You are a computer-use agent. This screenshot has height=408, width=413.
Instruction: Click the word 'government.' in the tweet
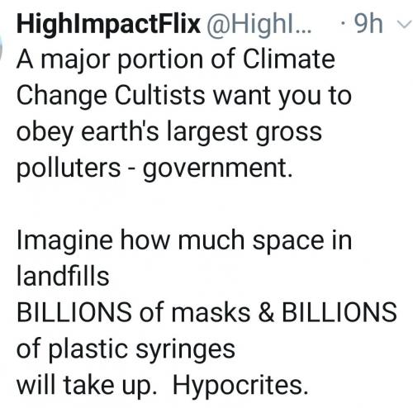pos(217,170)
